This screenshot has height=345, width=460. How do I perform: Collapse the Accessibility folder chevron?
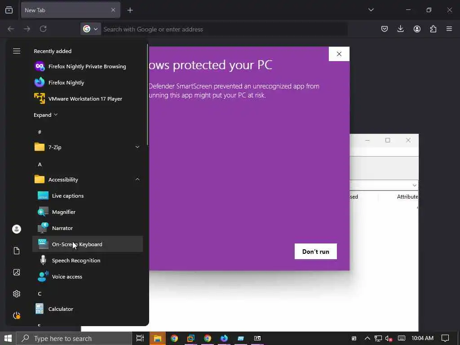point(137,179)
